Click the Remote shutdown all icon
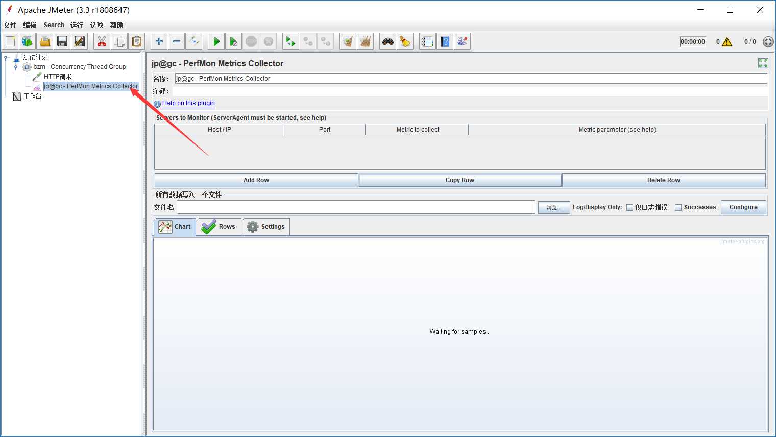Image resolution: width=776 pixels, height=437 pixels. click(x=326, y=41)
